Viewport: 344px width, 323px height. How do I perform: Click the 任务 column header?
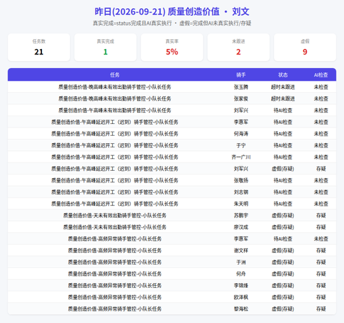click(x=115, y=75)
